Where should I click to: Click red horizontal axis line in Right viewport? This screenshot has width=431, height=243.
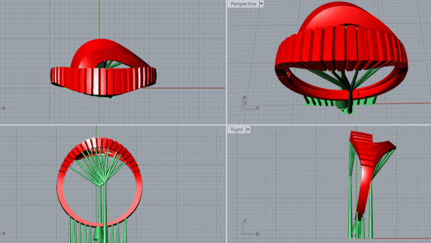(x=403, y=238)
